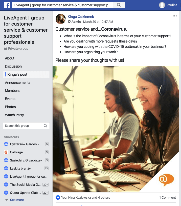Image resolution: width=181 pixels, height=206 pixels.
Task: Click the blue like reaction icon
Action: coord(58,197)
